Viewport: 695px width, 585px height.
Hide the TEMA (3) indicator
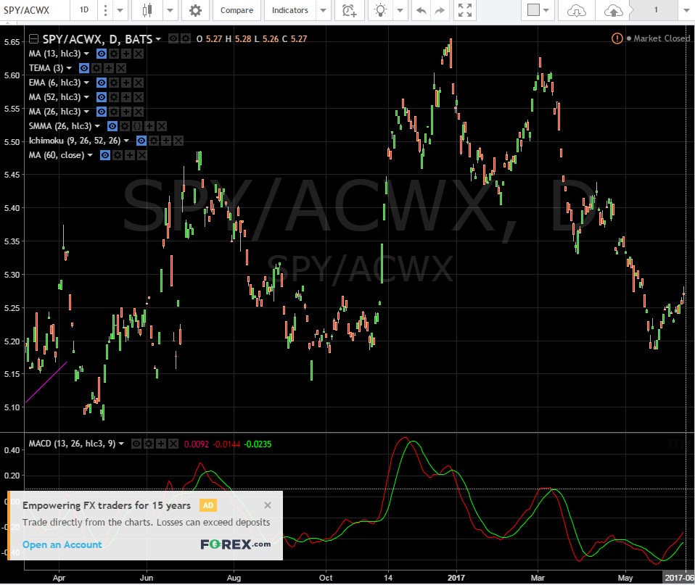tap(83, 68)
